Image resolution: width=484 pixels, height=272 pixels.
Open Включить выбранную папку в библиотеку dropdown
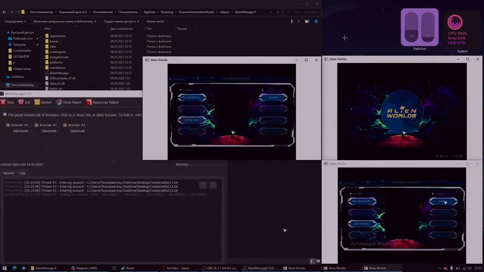coord(65,22)
